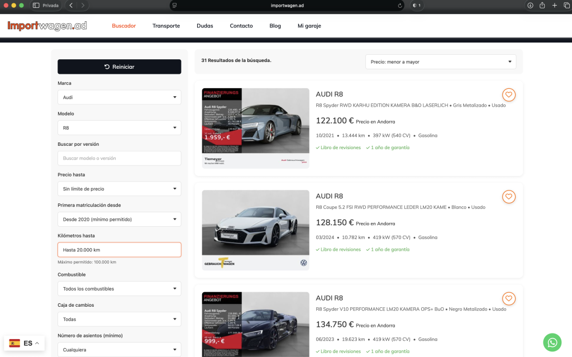Viewport: 572px width, 357px height.
Task: Click the 'Buscar por versión' input field
Action: click(119, 158)
